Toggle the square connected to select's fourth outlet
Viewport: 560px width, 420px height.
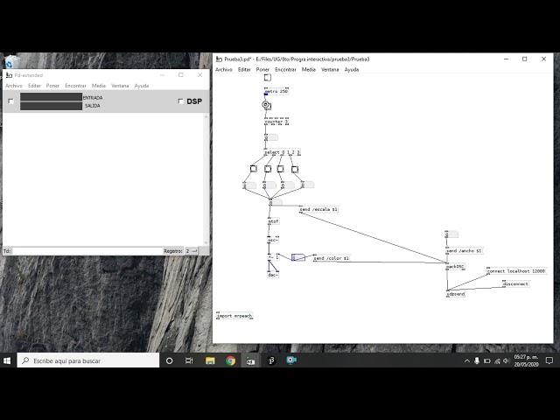pyautogui.click(x=295, y=169)
